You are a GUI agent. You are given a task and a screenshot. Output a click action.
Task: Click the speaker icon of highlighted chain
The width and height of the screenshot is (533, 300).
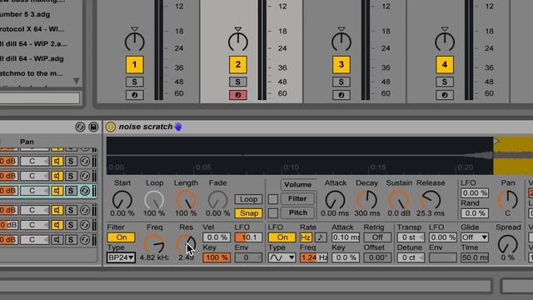click(57, 191)
